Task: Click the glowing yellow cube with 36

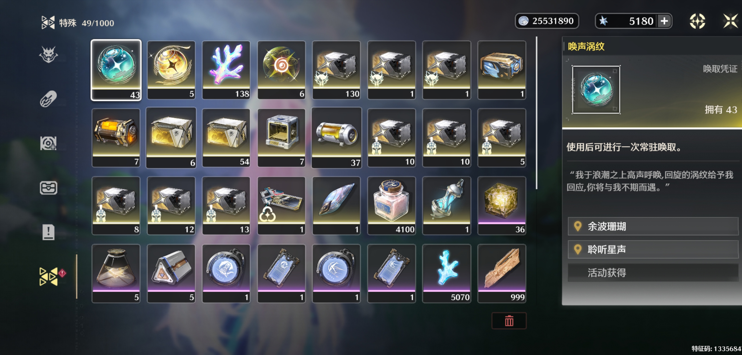Action: pyautogui.click(x=502, y=206)
